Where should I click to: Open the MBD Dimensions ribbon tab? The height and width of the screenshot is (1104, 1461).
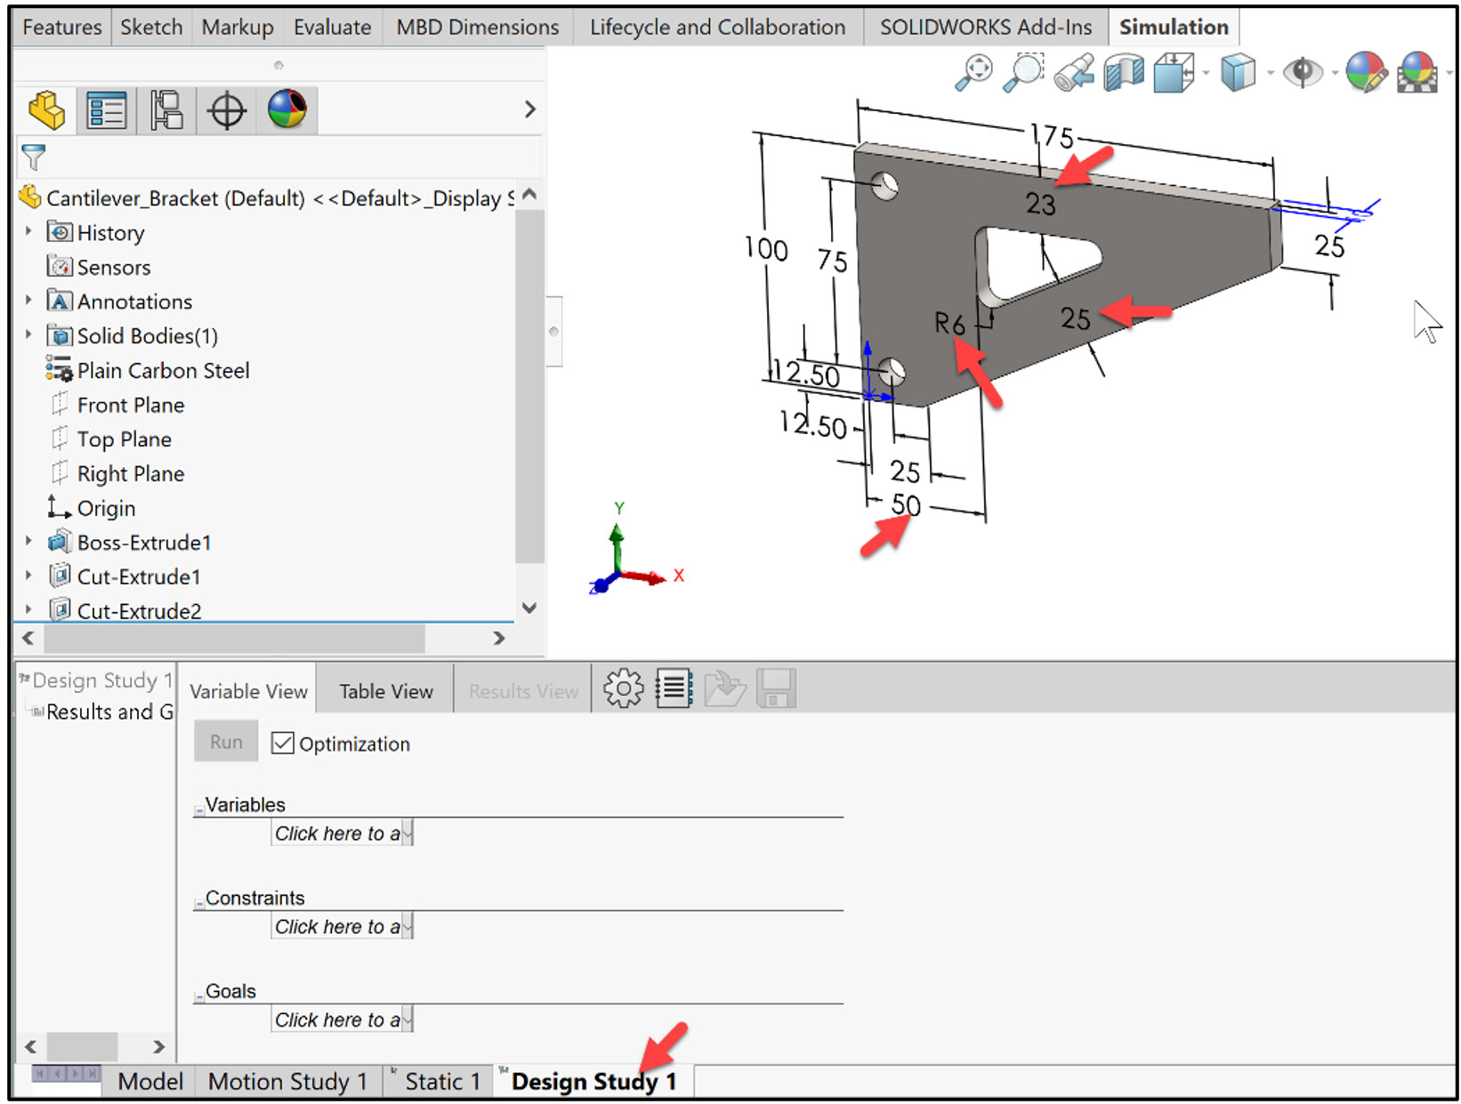(475, 27)
